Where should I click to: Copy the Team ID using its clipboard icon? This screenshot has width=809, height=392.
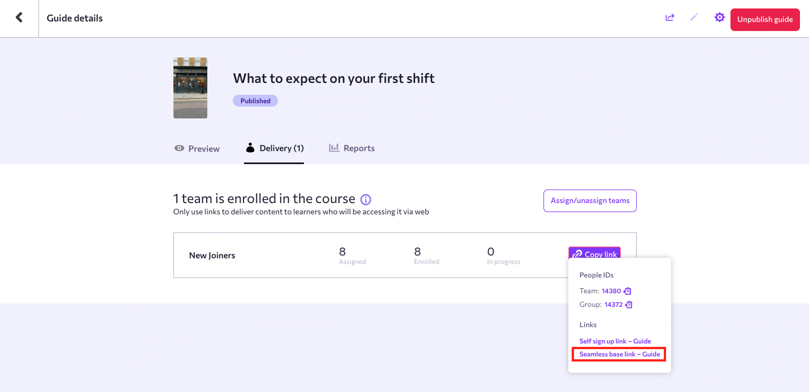[627, 290]
